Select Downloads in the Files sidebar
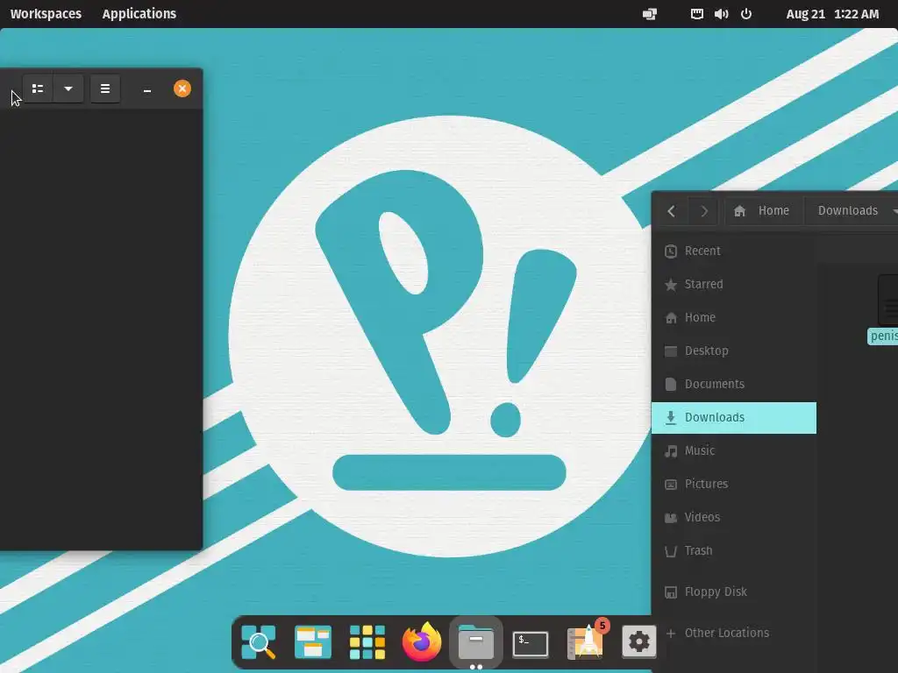898x673 pixels. tap(734, 418)
